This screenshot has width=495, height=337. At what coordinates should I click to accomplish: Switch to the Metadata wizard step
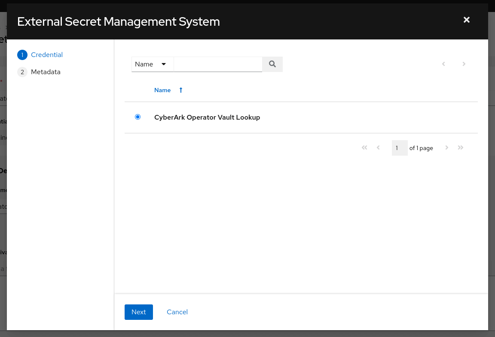pyautogui.click(x=46, y=72)
